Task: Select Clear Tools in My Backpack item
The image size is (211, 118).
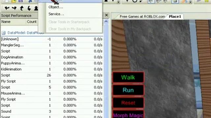Action: click(x=70, y=29)
